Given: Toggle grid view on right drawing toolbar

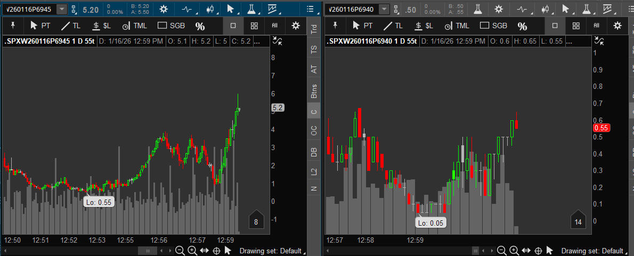Looking at the screenshot, I should (x=575, y=26).
